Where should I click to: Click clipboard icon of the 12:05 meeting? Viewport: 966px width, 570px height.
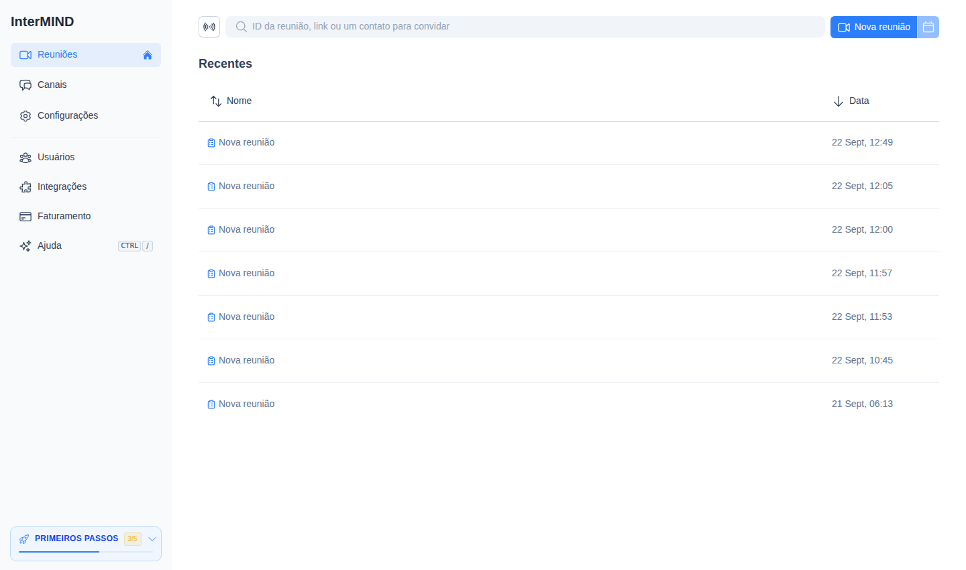pyautogui.click(x=211, y=186)
